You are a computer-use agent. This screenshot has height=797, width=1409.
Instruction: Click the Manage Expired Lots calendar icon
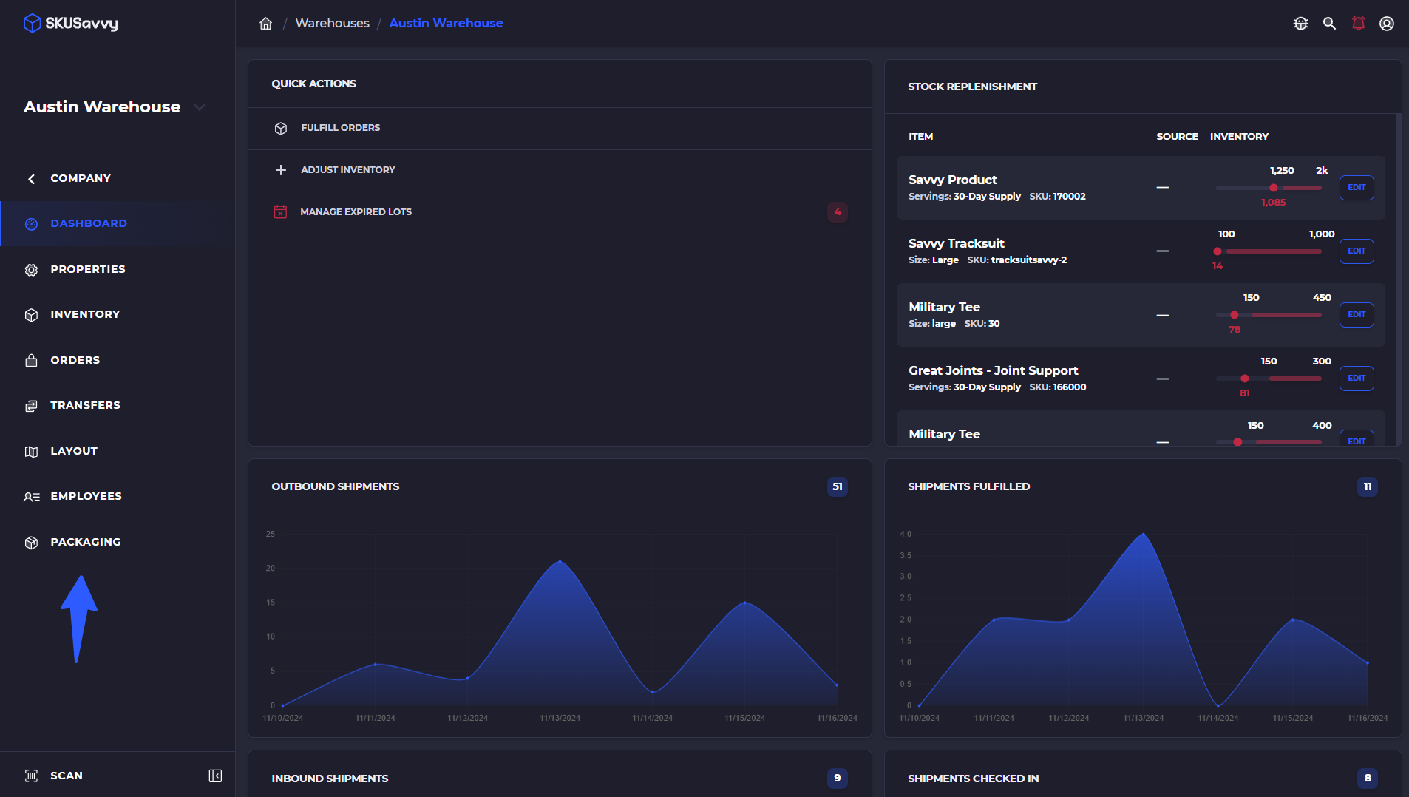[280, 212]
